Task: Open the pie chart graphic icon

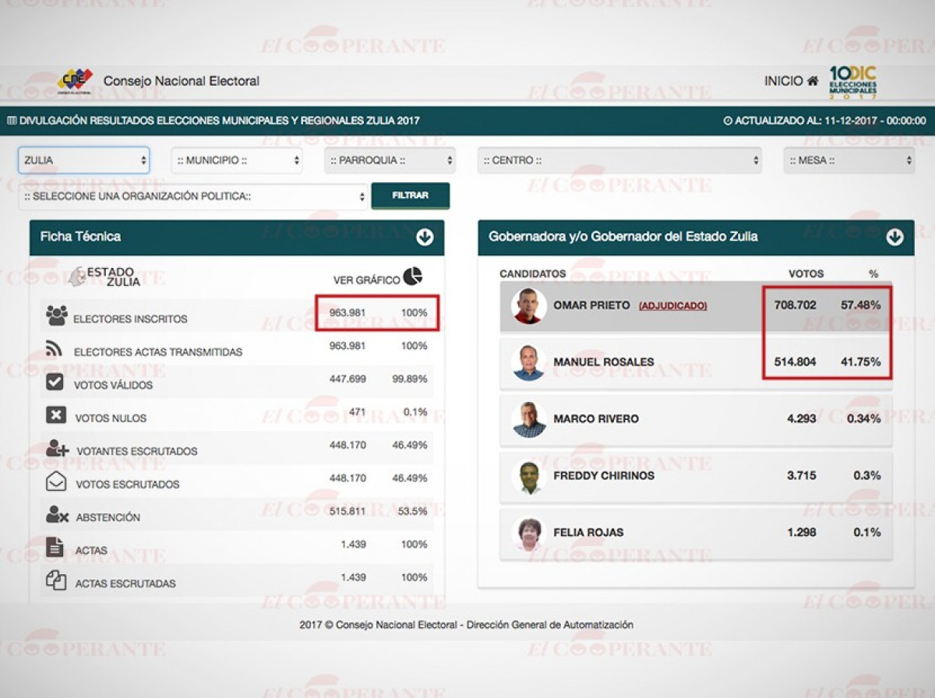Action: [412, 277]
